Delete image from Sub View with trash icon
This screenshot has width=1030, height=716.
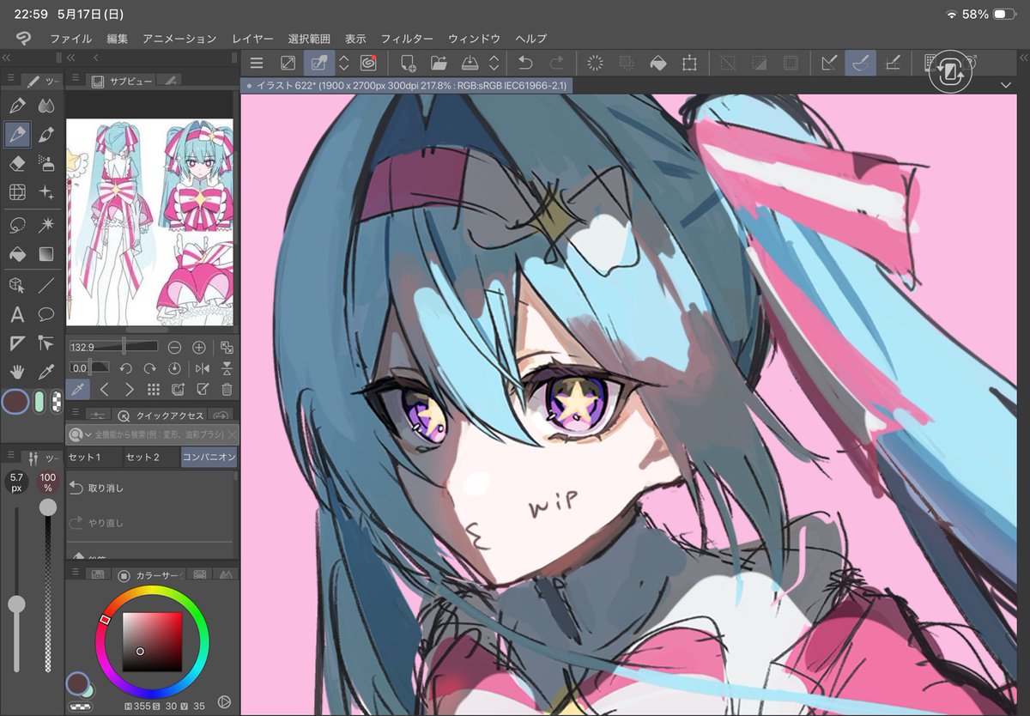click(227, 389)
